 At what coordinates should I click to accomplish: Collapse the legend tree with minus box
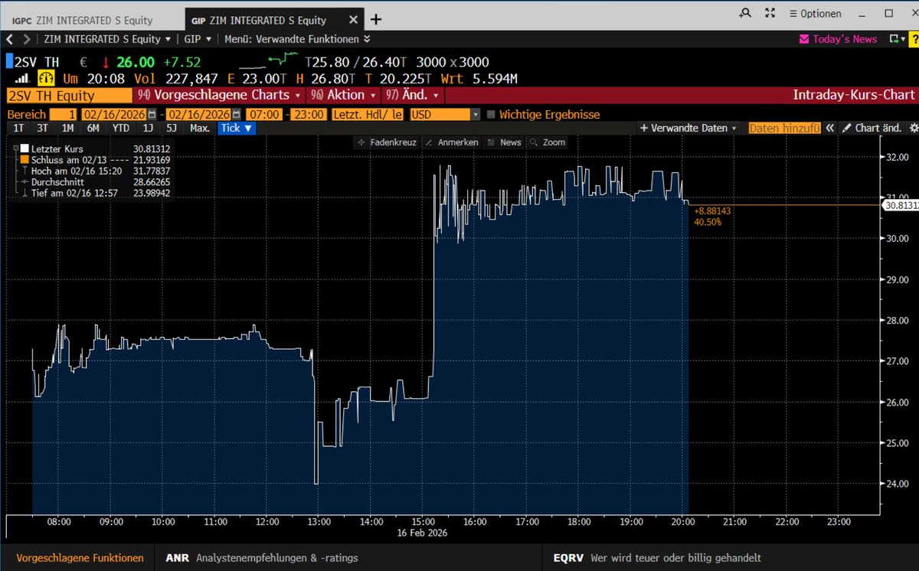[x=15, y=148]
